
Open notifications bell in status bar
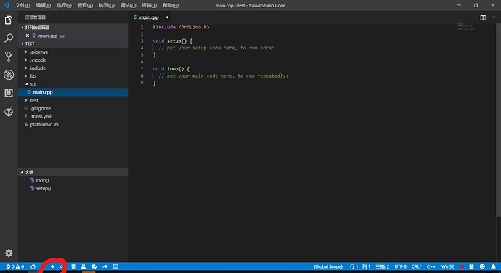point(493,266)
